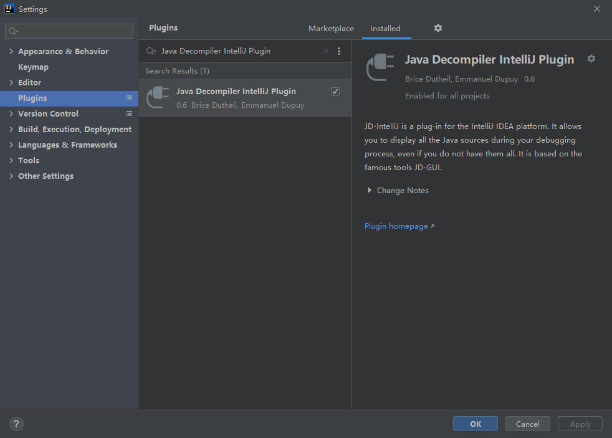
Task: Confirm settings with the OK button
Action: (x=475, y=424)
